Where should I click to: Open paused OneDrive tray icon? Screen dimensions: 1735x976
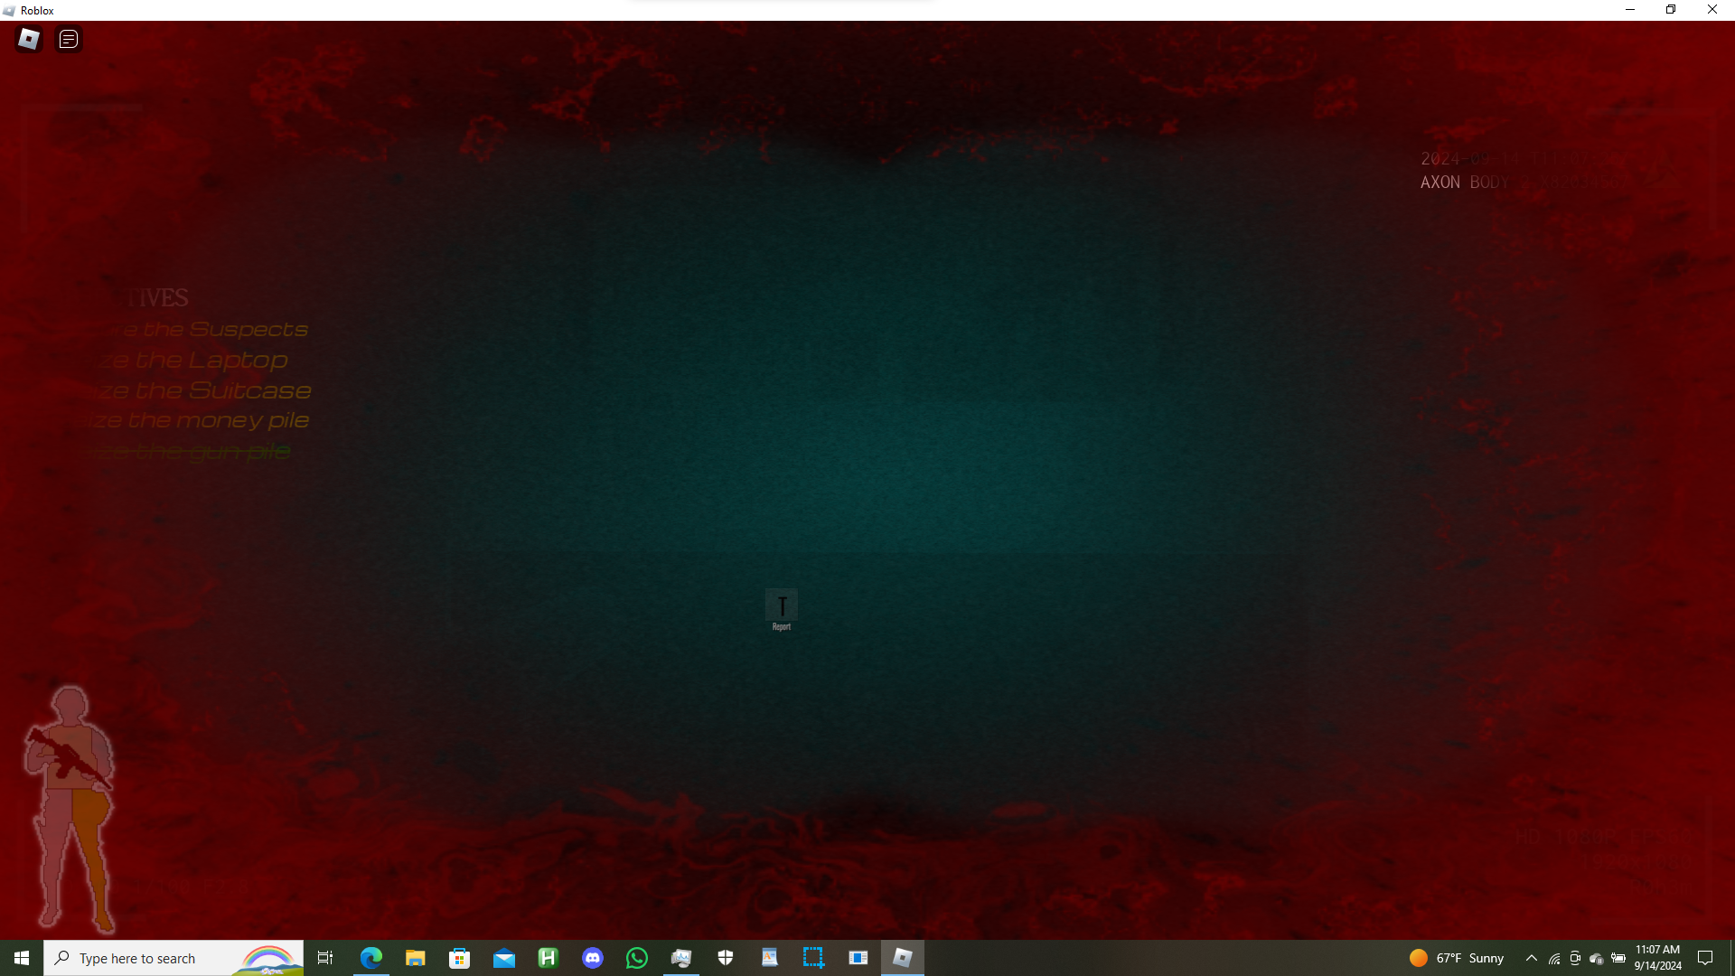pyautogui.click(x=1597, y=959)
